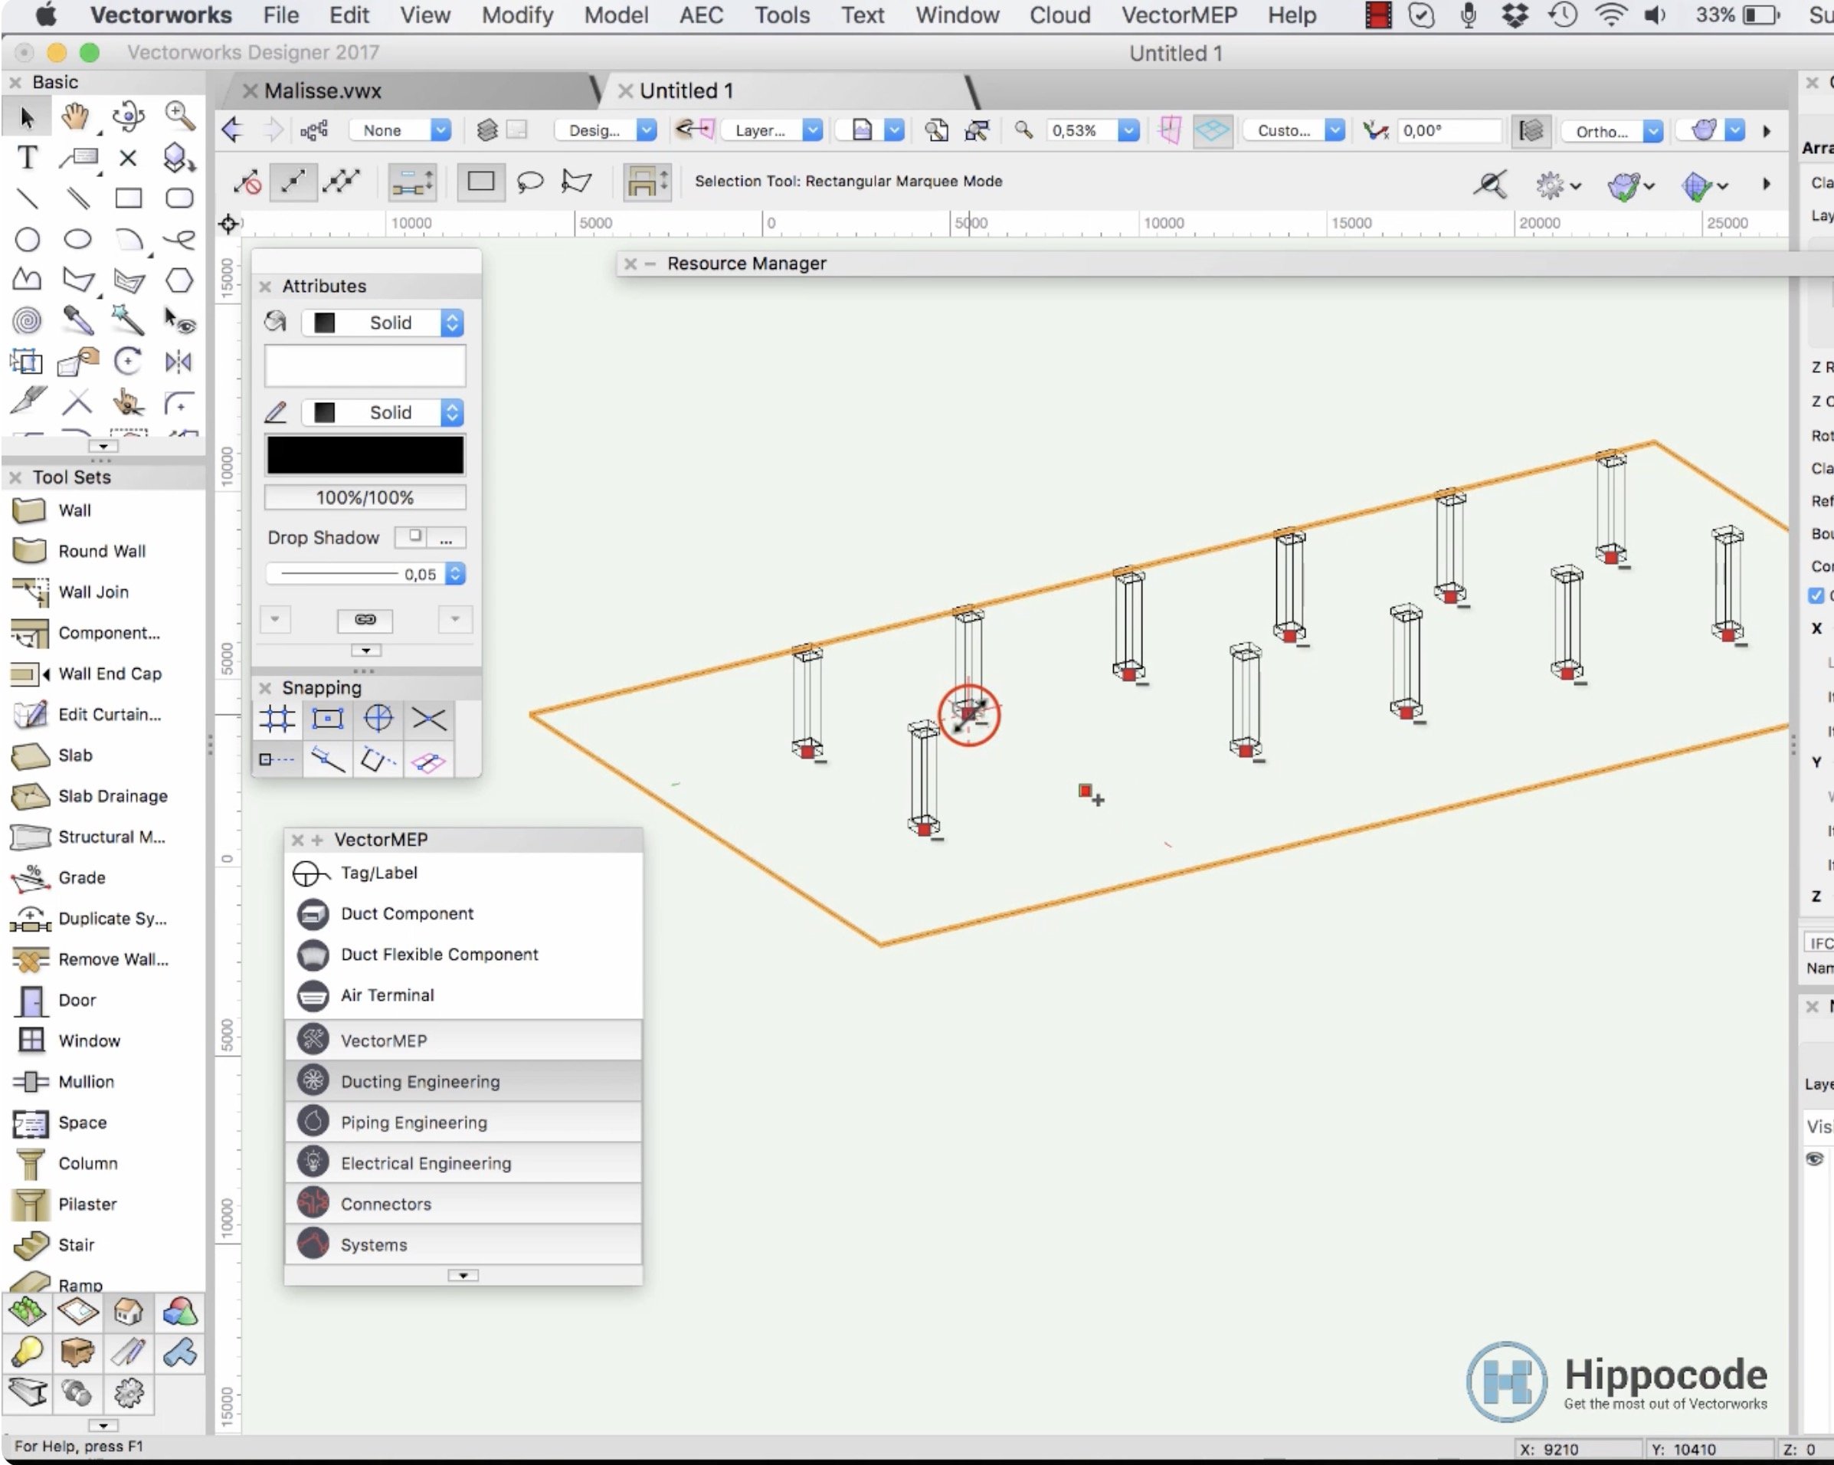Select the Duct Component tool
Image resolution: width=1834 pixels, height=1465 pixels.
click(x=407, y=913)
